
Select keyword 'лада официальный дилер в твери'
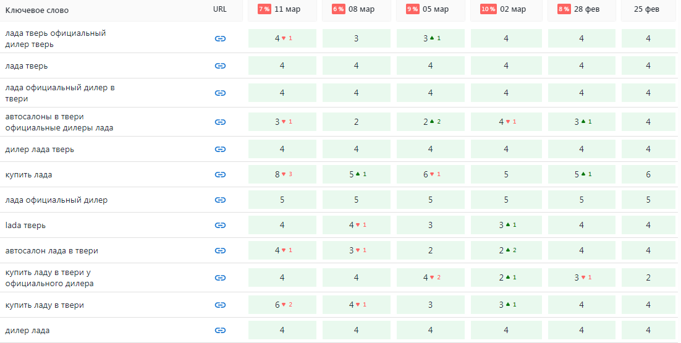coord(60,93)
